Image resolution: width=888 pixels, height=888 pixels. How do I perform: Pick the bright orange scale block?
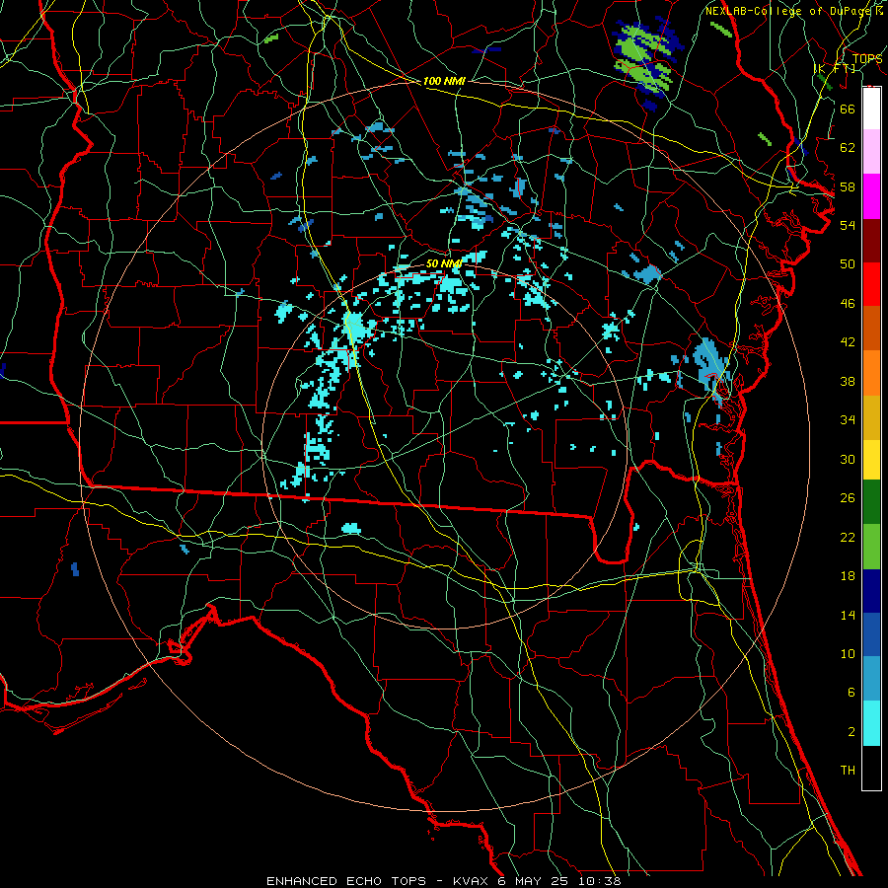tap(871, 373)
